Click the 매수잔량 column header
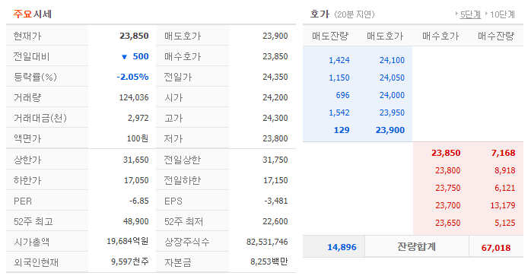Screen dimensions: 531x279 [x=496, y=36]
